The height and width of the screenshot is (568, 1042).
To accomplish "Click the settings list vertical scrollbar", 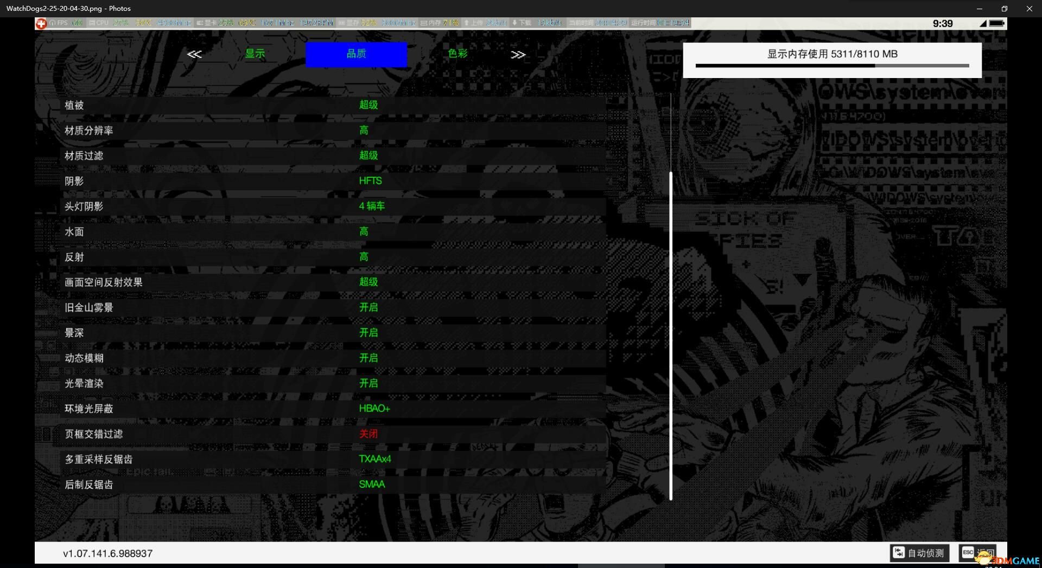I will 671,336.
